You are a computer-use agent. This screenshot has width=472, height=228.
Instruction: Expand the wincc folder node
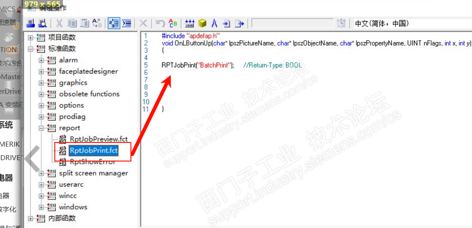click(41, 196)
